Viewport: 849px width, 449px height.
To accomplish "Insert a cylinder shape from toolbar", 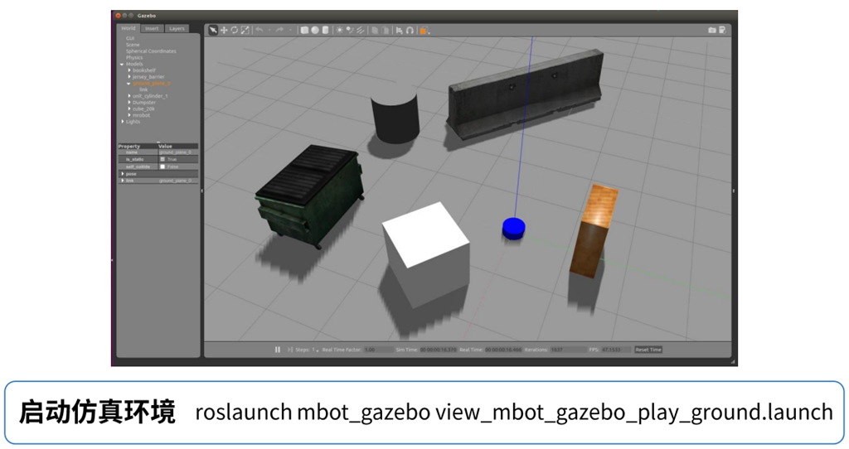I will point(325,31).
